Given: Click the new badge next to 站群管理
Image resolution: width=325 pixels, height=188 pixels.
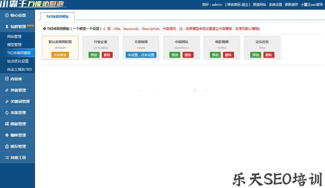Looking at the screenshot, I should [30, 26].
